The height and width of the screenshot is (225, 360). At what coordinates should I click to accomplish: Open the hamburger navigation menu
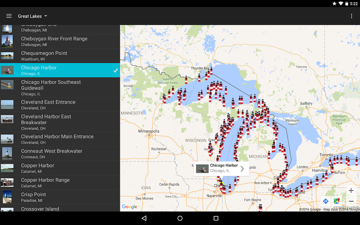click(x=9, y=16)
